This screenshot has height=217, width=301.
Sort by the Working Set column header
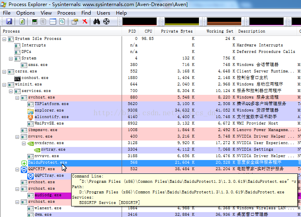[x=216, y=31]
